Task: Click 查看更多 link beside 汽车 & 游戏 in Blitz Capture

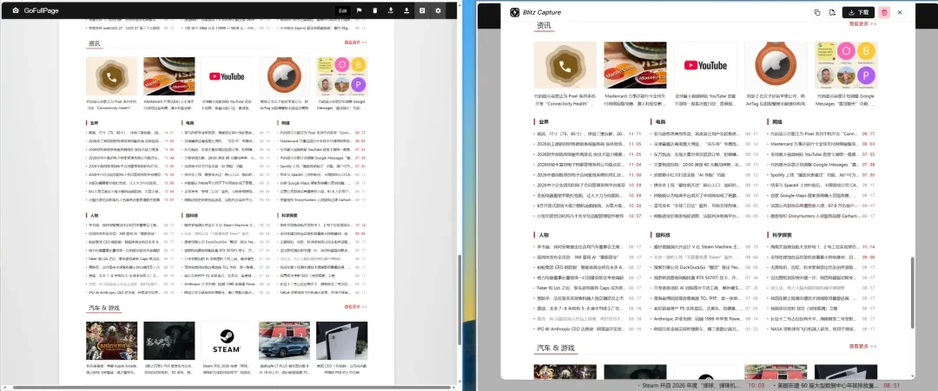Action: [862, 346]
